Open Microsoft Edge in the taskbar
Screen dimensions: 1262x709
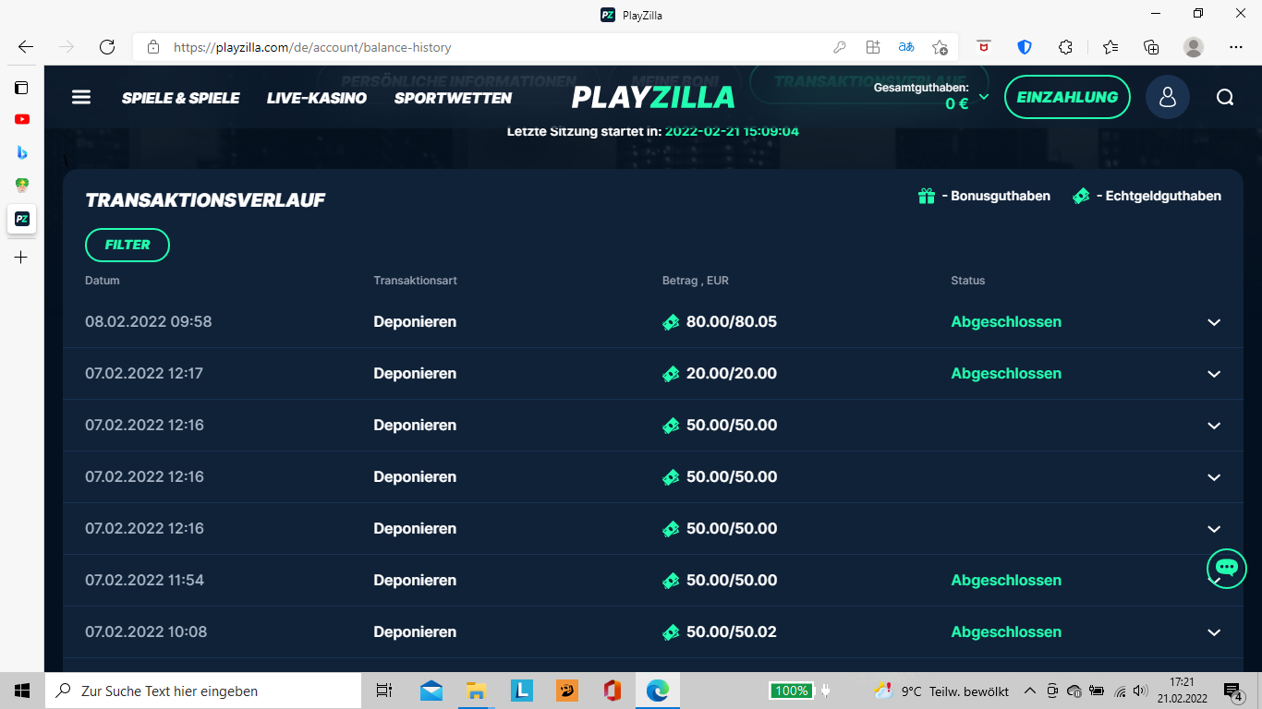(658, 691)
